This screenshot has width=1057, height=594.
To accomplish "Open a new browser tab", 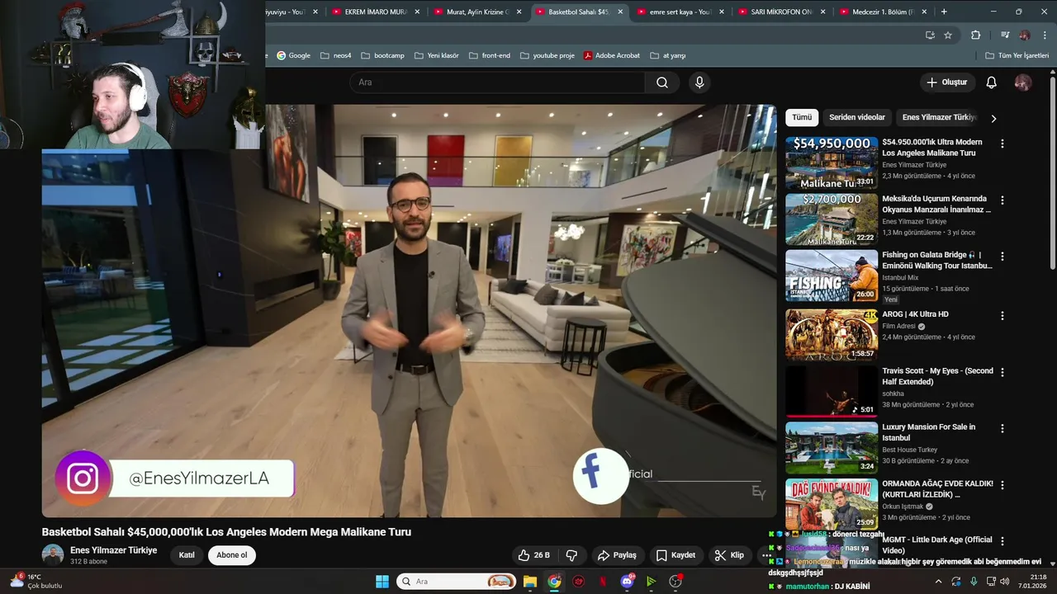I will [x=944, y=12].
